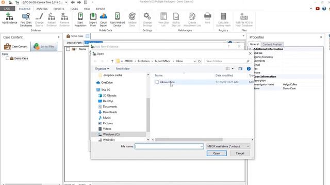Click the search magnifier in Search Inbox

(x=248, y=61)
